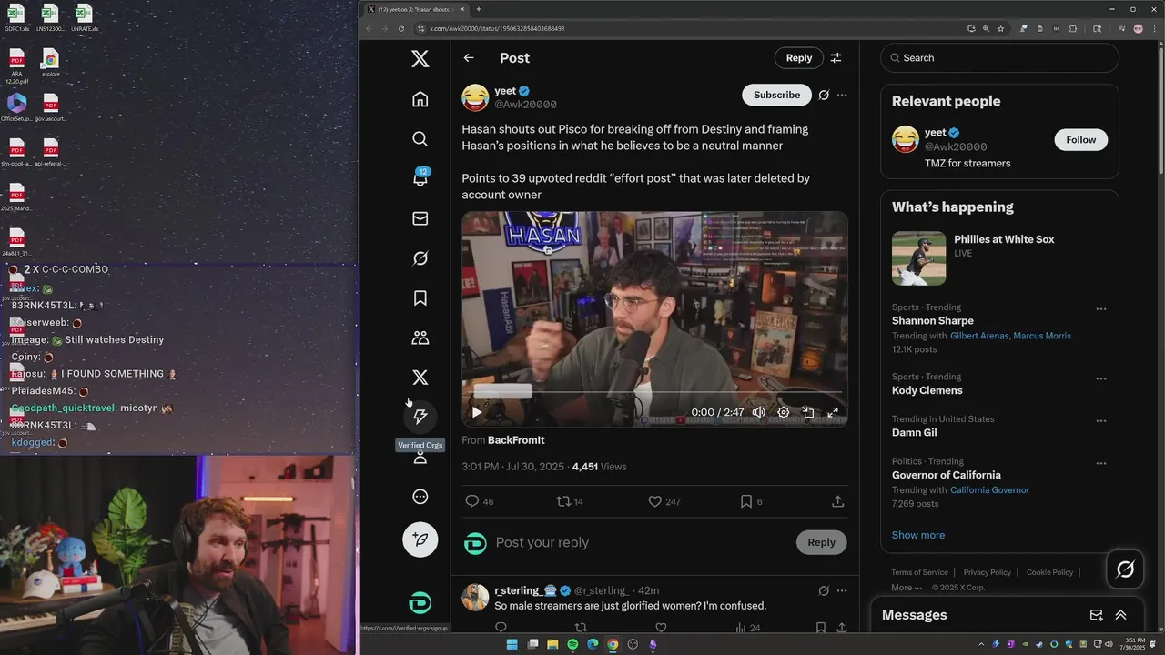The height and width of the screenshot is (655, 1165).
Task: Click the gray Reply submit button
Action: click(x=821, y=542)
